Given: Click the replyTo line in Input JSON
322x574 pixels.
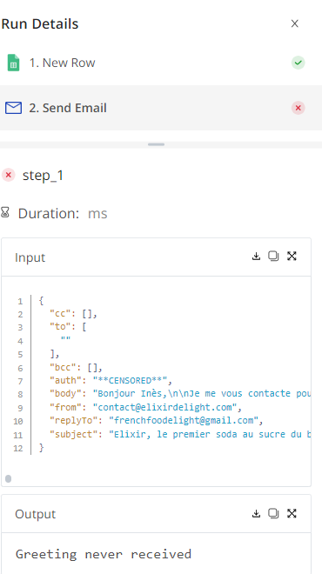Looking at the screenshot, I should click(157, 421).
